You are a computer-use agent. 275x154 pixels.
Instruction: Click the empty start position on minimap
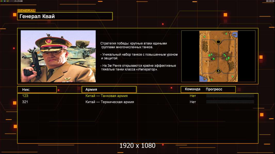click(219, 42)
